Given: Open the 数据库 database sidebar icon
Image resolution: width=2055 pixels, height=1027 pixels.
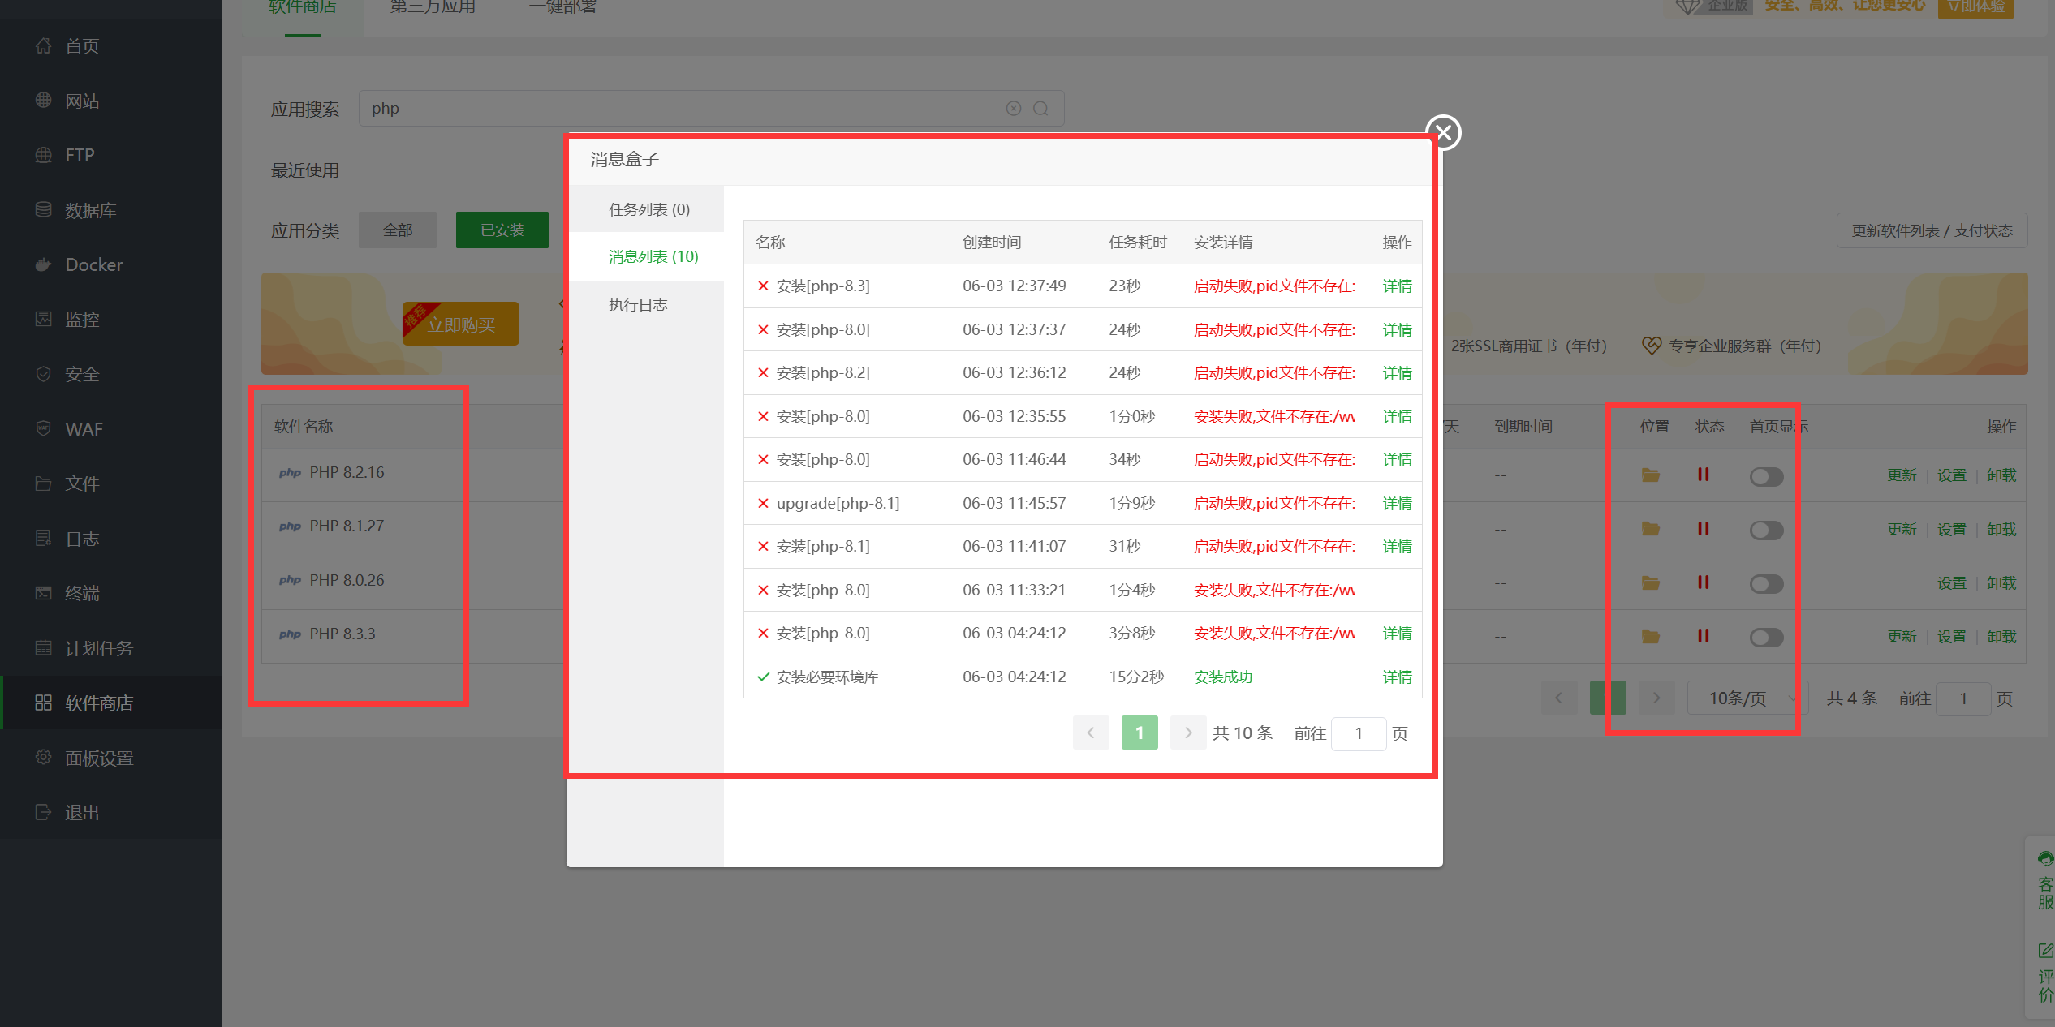Looking at the screenshot, I should (44, 210).
